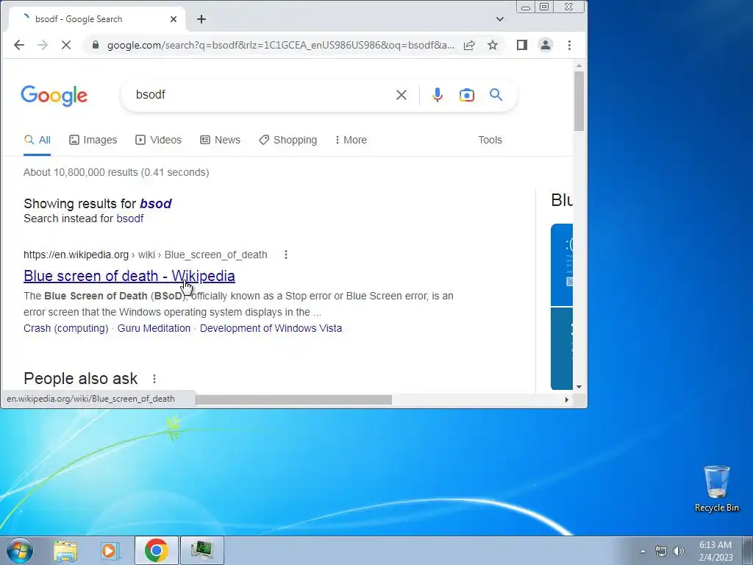The height and width of the screenshot is (565, 753).
Task: Close the bsodf Google Search tab
Action: click(x=174, y=19)
